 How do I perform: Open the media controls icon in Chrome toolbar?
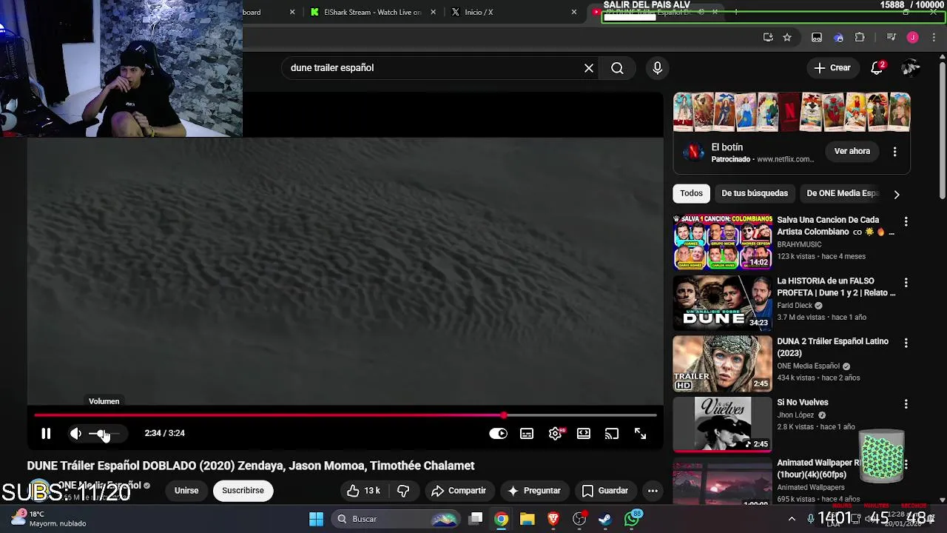pos(891,38)
